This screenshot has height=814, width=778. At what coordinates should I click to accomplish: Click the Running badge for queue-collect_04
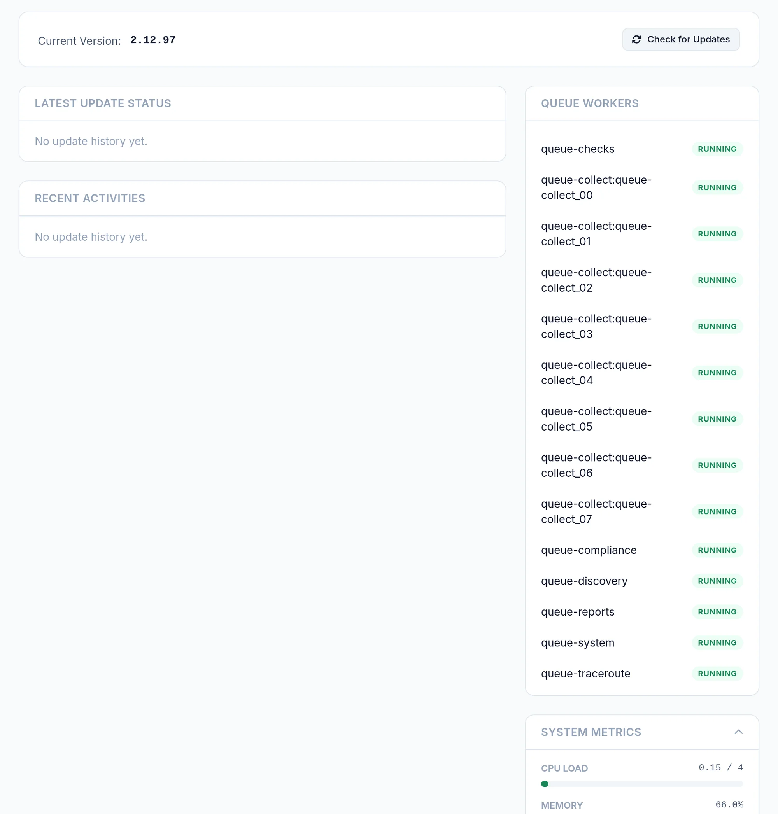(x=717, y=373)
